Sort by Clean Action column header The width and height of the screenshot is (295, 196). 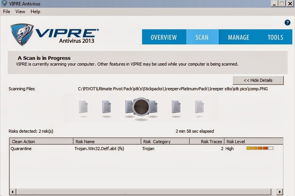click(41, 142)
